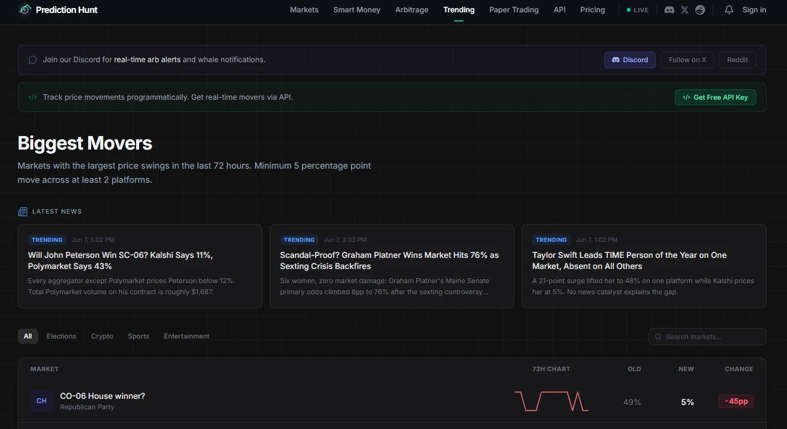
Task: Click the notifications bell icon
Action: (x=729, y=10)
